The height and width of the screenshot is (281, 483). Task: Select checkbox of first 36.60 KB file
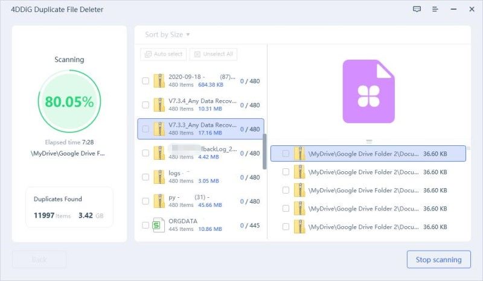click(286, 154)
